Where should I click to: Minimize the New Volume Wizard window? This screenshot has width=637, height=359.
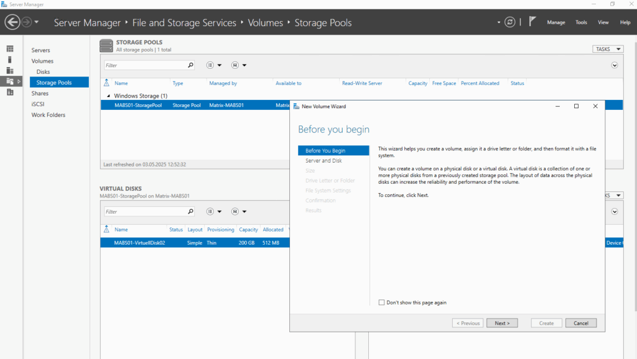tap(557, 106)
